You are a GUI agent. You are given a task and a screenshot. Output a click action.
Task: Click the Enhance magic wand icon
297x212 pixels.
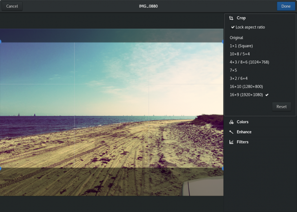point(231,132)
